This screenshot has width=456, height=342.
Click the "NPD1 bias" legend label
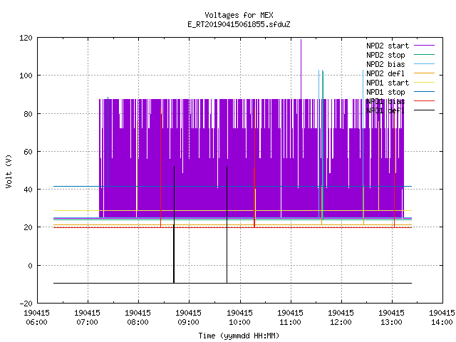point(385,101)
